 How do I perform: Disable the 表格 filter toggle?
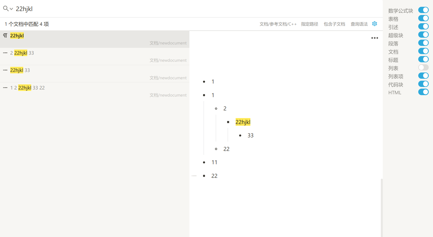(x=423, y=18)
